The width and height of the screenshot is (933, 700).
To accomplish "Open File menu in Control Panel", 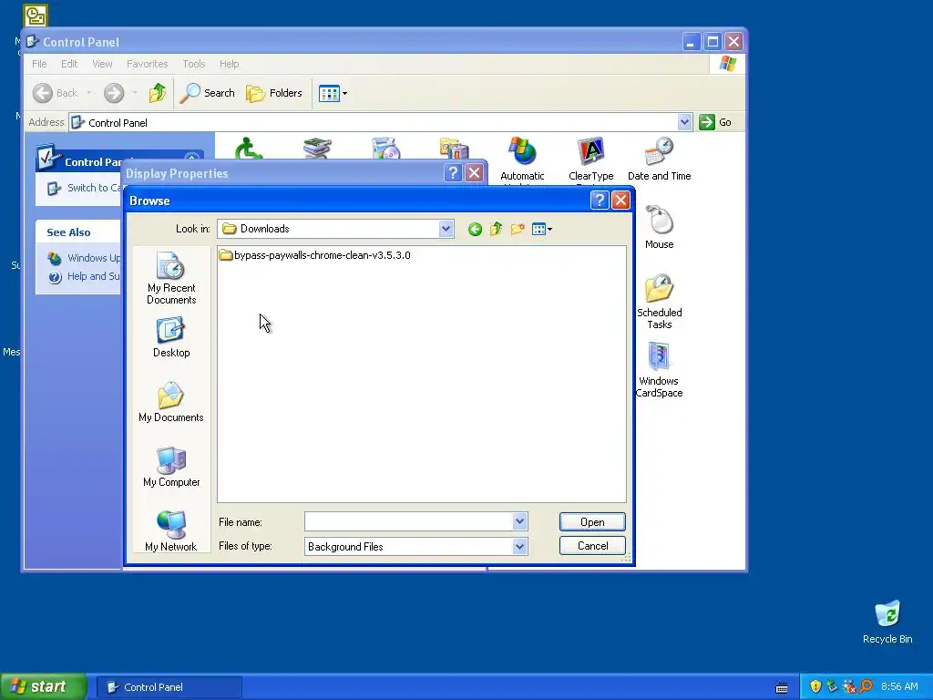I will click(x=39, y=64).
